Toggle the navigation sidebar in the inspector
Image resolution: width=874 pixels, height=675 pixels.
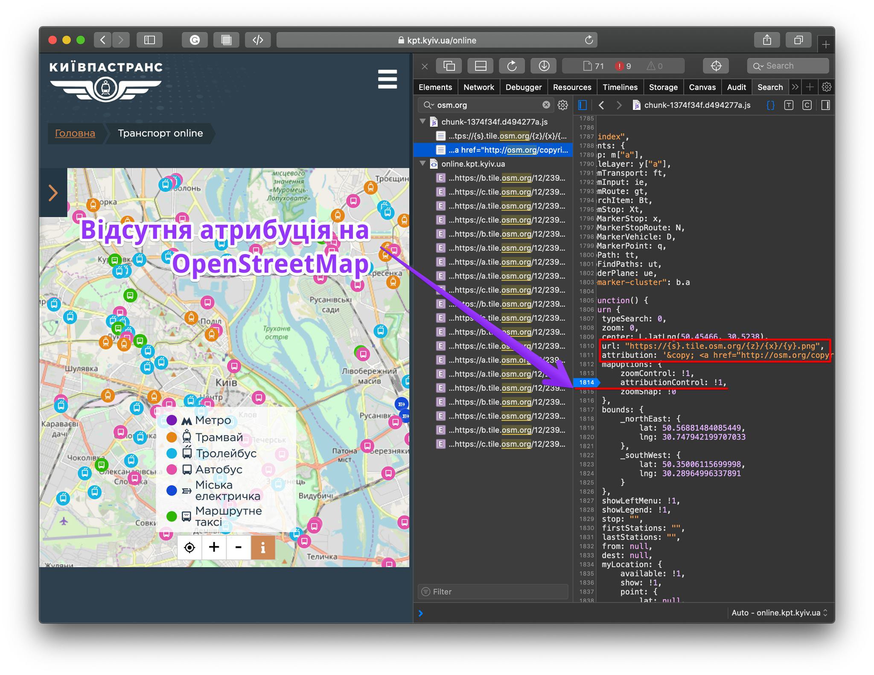coord(583,105)
